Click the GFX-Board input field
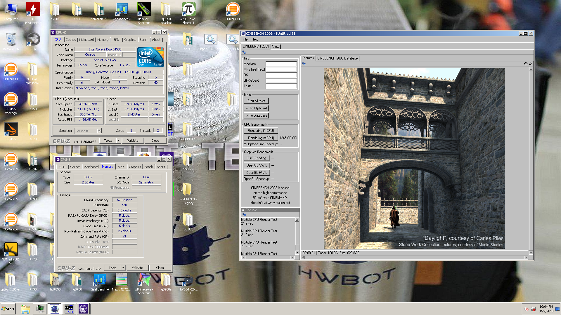The height and width of the screenshot is (315, 561). 281,80
